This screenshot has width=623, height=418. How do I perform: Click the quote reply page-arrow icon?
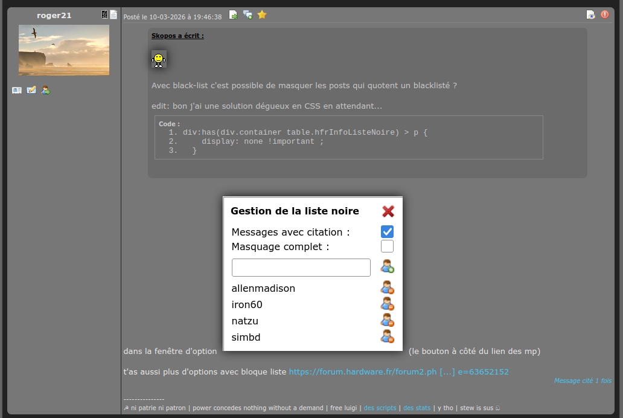coord(233,15)
